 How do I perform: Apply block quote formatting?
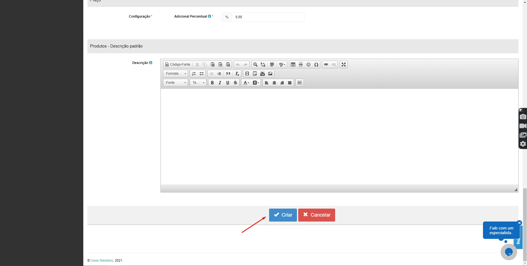(x=228, y=74)
